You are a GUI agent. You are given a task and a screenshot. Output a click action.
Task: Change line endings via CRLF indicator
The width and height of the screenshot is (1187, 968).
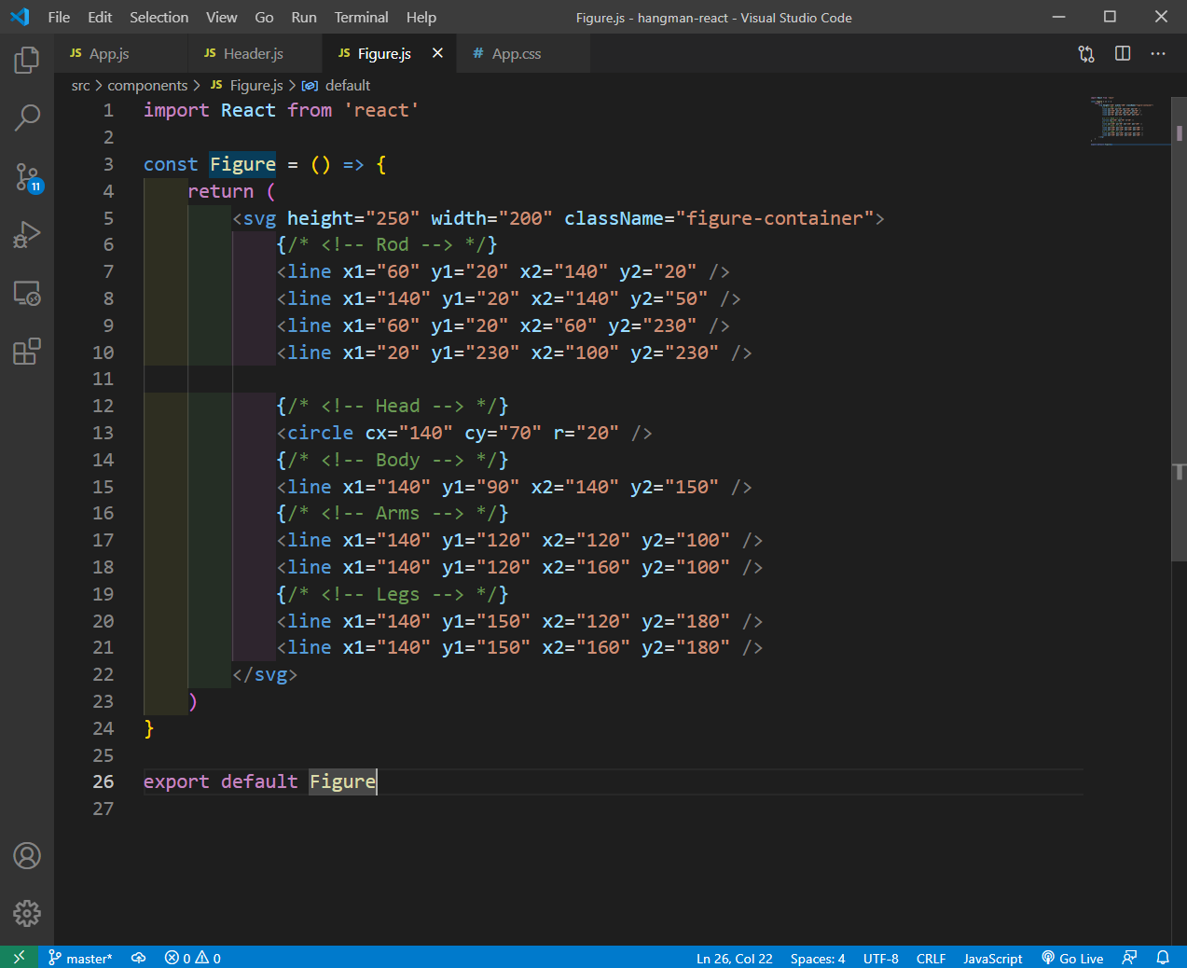931,958
